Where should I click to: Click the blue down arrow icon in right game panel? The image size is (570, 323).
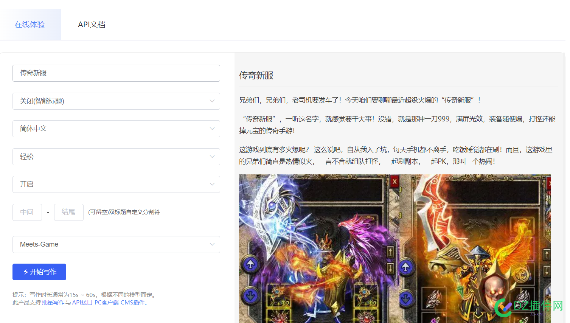click(405, 298)
